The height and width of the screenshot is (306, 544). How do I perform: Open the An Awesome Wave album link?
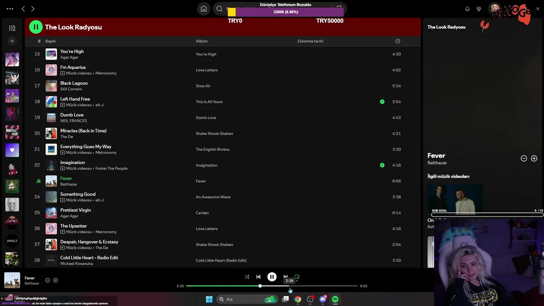pyautogui.click(x=213, y=197)
